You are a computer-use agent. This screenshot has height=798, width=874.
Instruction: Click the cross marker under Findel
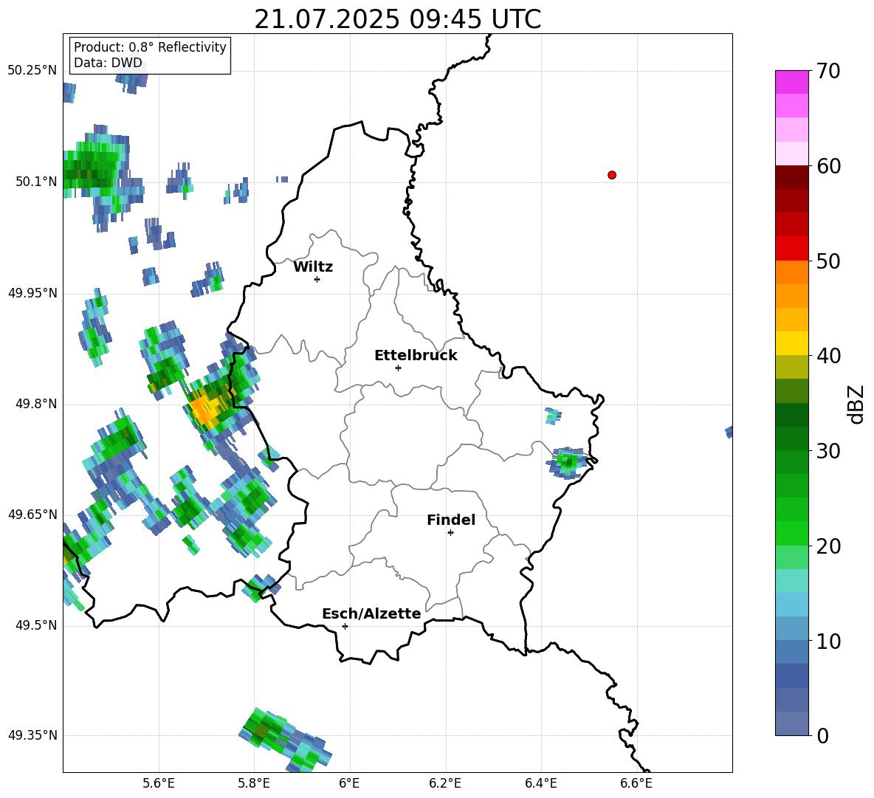click(450, 533)
